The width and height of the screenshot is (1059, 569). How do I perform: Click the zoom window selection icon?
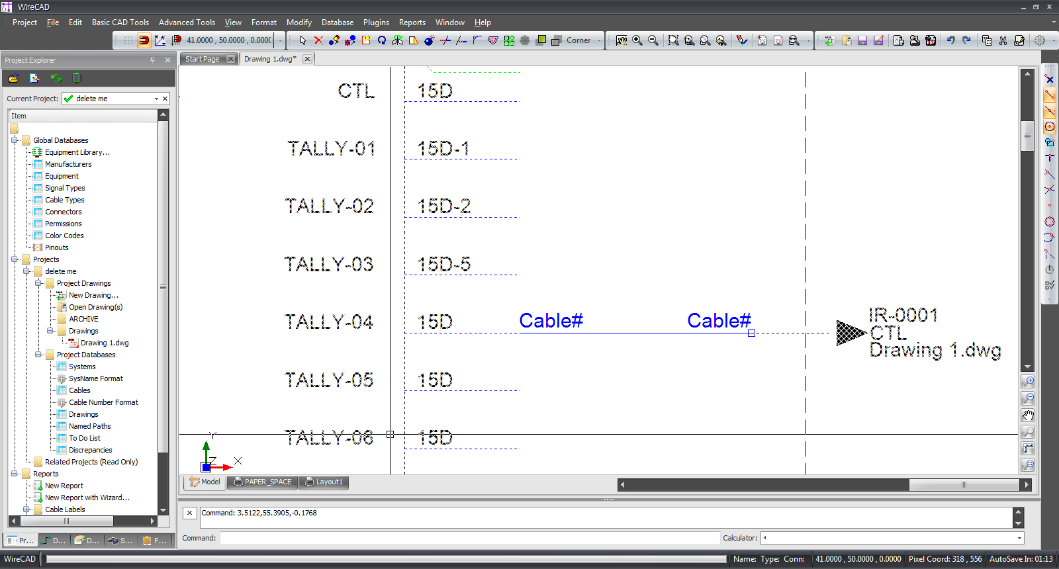tap(673, 40)
